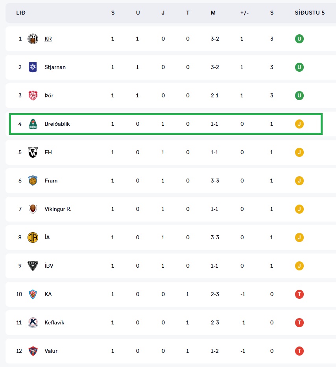Click the SÍÐUSTU 5 column header
This screenshot has width=336, height=367.
click(310, 13)
